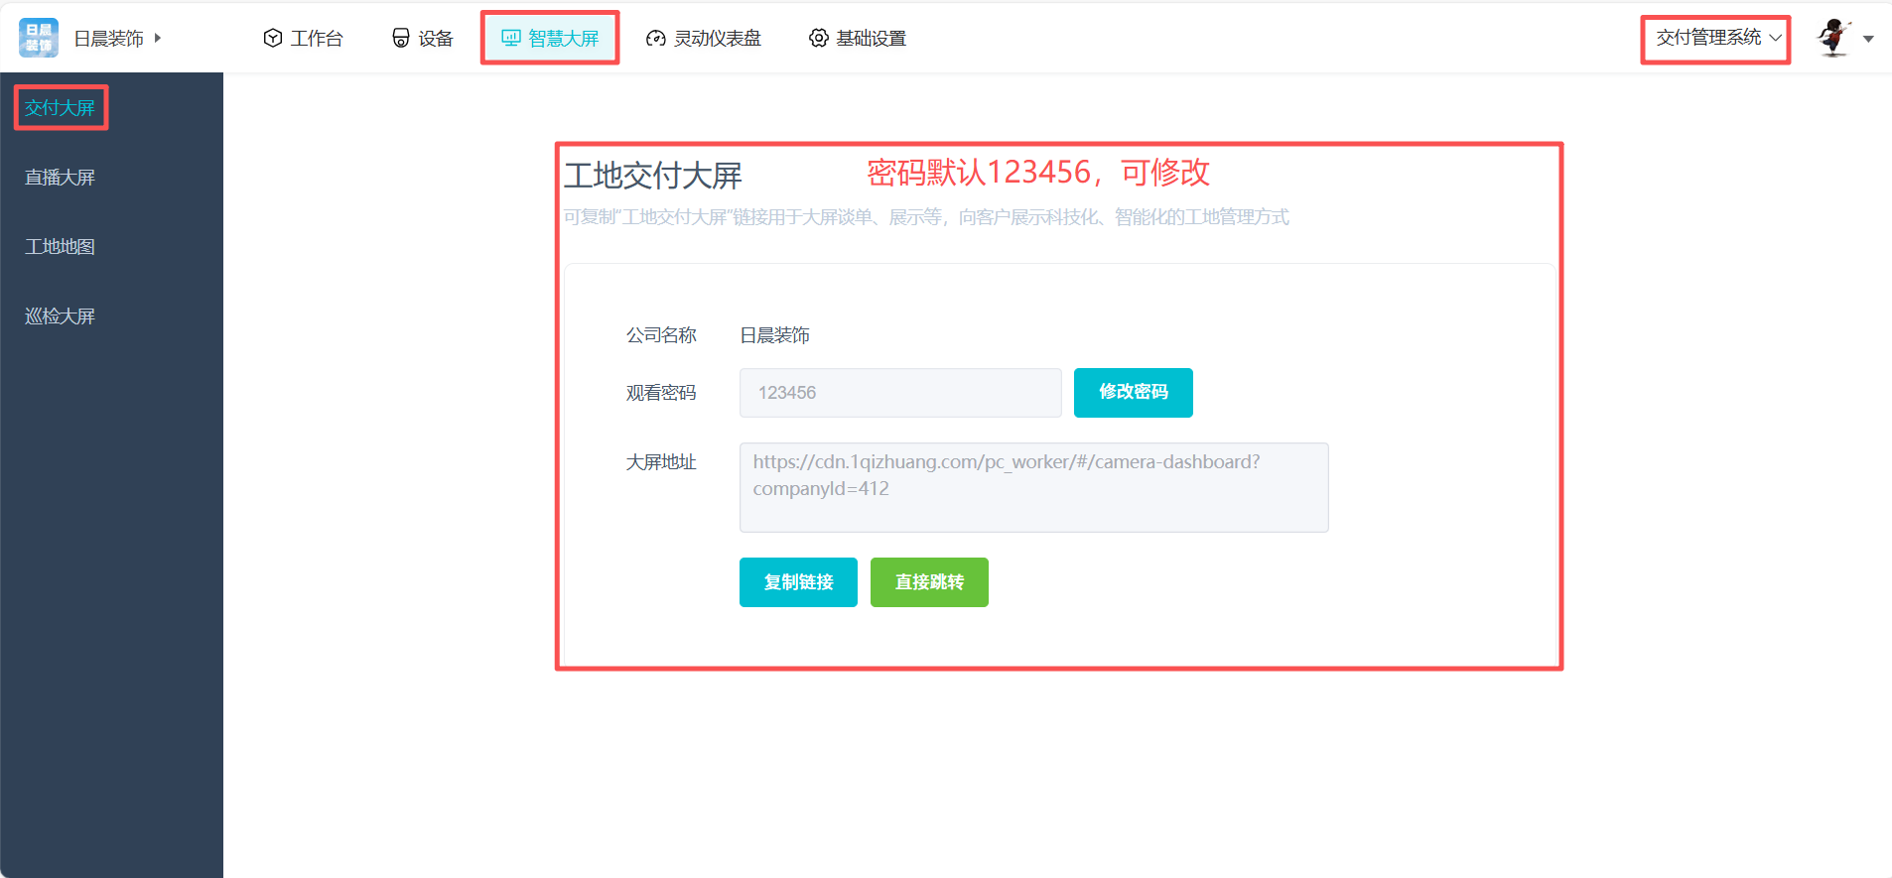Image resolution: width=1892 pixels, height=878 pixels.
Task: Click inside the 大屏地址 URL text area
Action: (x=1032, y=487)
